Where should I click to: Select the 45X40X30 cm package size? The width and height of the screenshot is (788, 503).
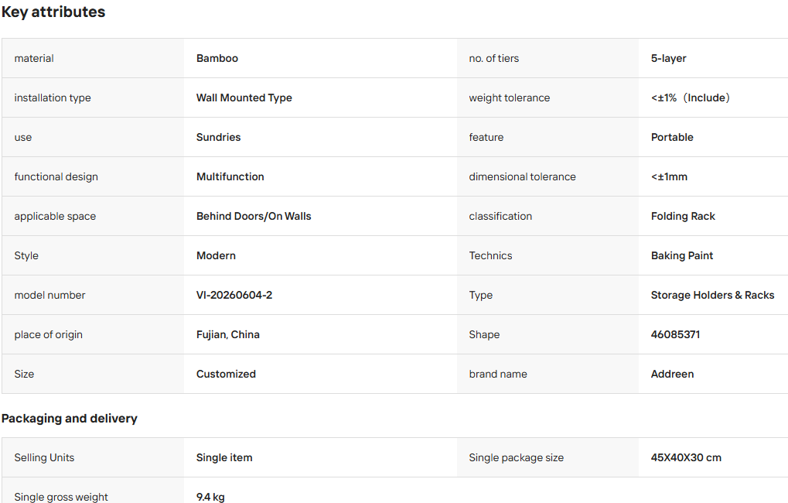(686, 458)
